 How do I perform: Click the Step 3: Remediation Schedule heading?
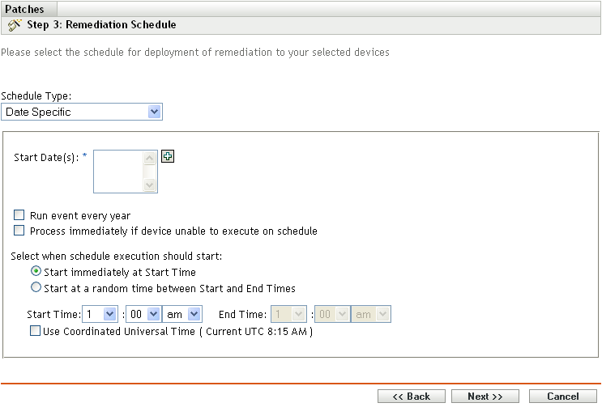click(101, 24)
